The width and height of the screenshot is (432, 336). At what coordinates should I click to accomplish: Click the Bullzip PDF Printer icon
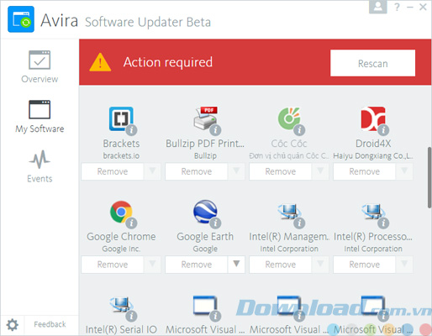205,118
